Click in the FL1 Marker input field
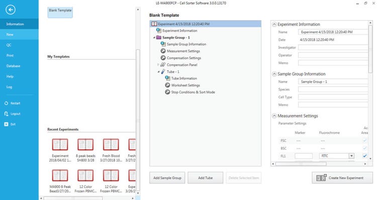377x200 pixels. pos(304,156)
